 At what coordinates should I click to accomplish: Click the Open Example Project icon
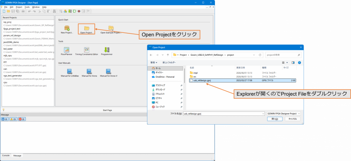coord(111,29)
